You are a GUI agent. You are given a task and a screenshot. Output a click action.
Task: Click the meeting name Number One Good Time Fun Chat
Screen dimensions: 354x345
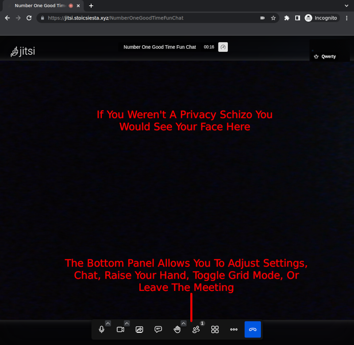(x=159, y=47)
